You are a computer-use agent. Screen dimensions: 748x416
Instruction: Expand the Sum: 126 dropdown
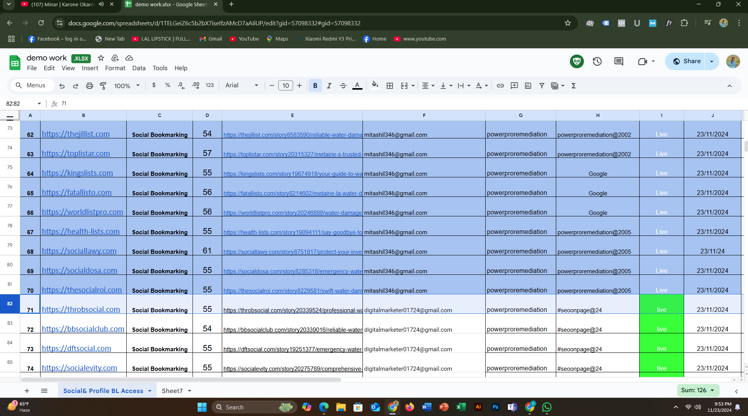pyautogui.click(x=698, y=390)
